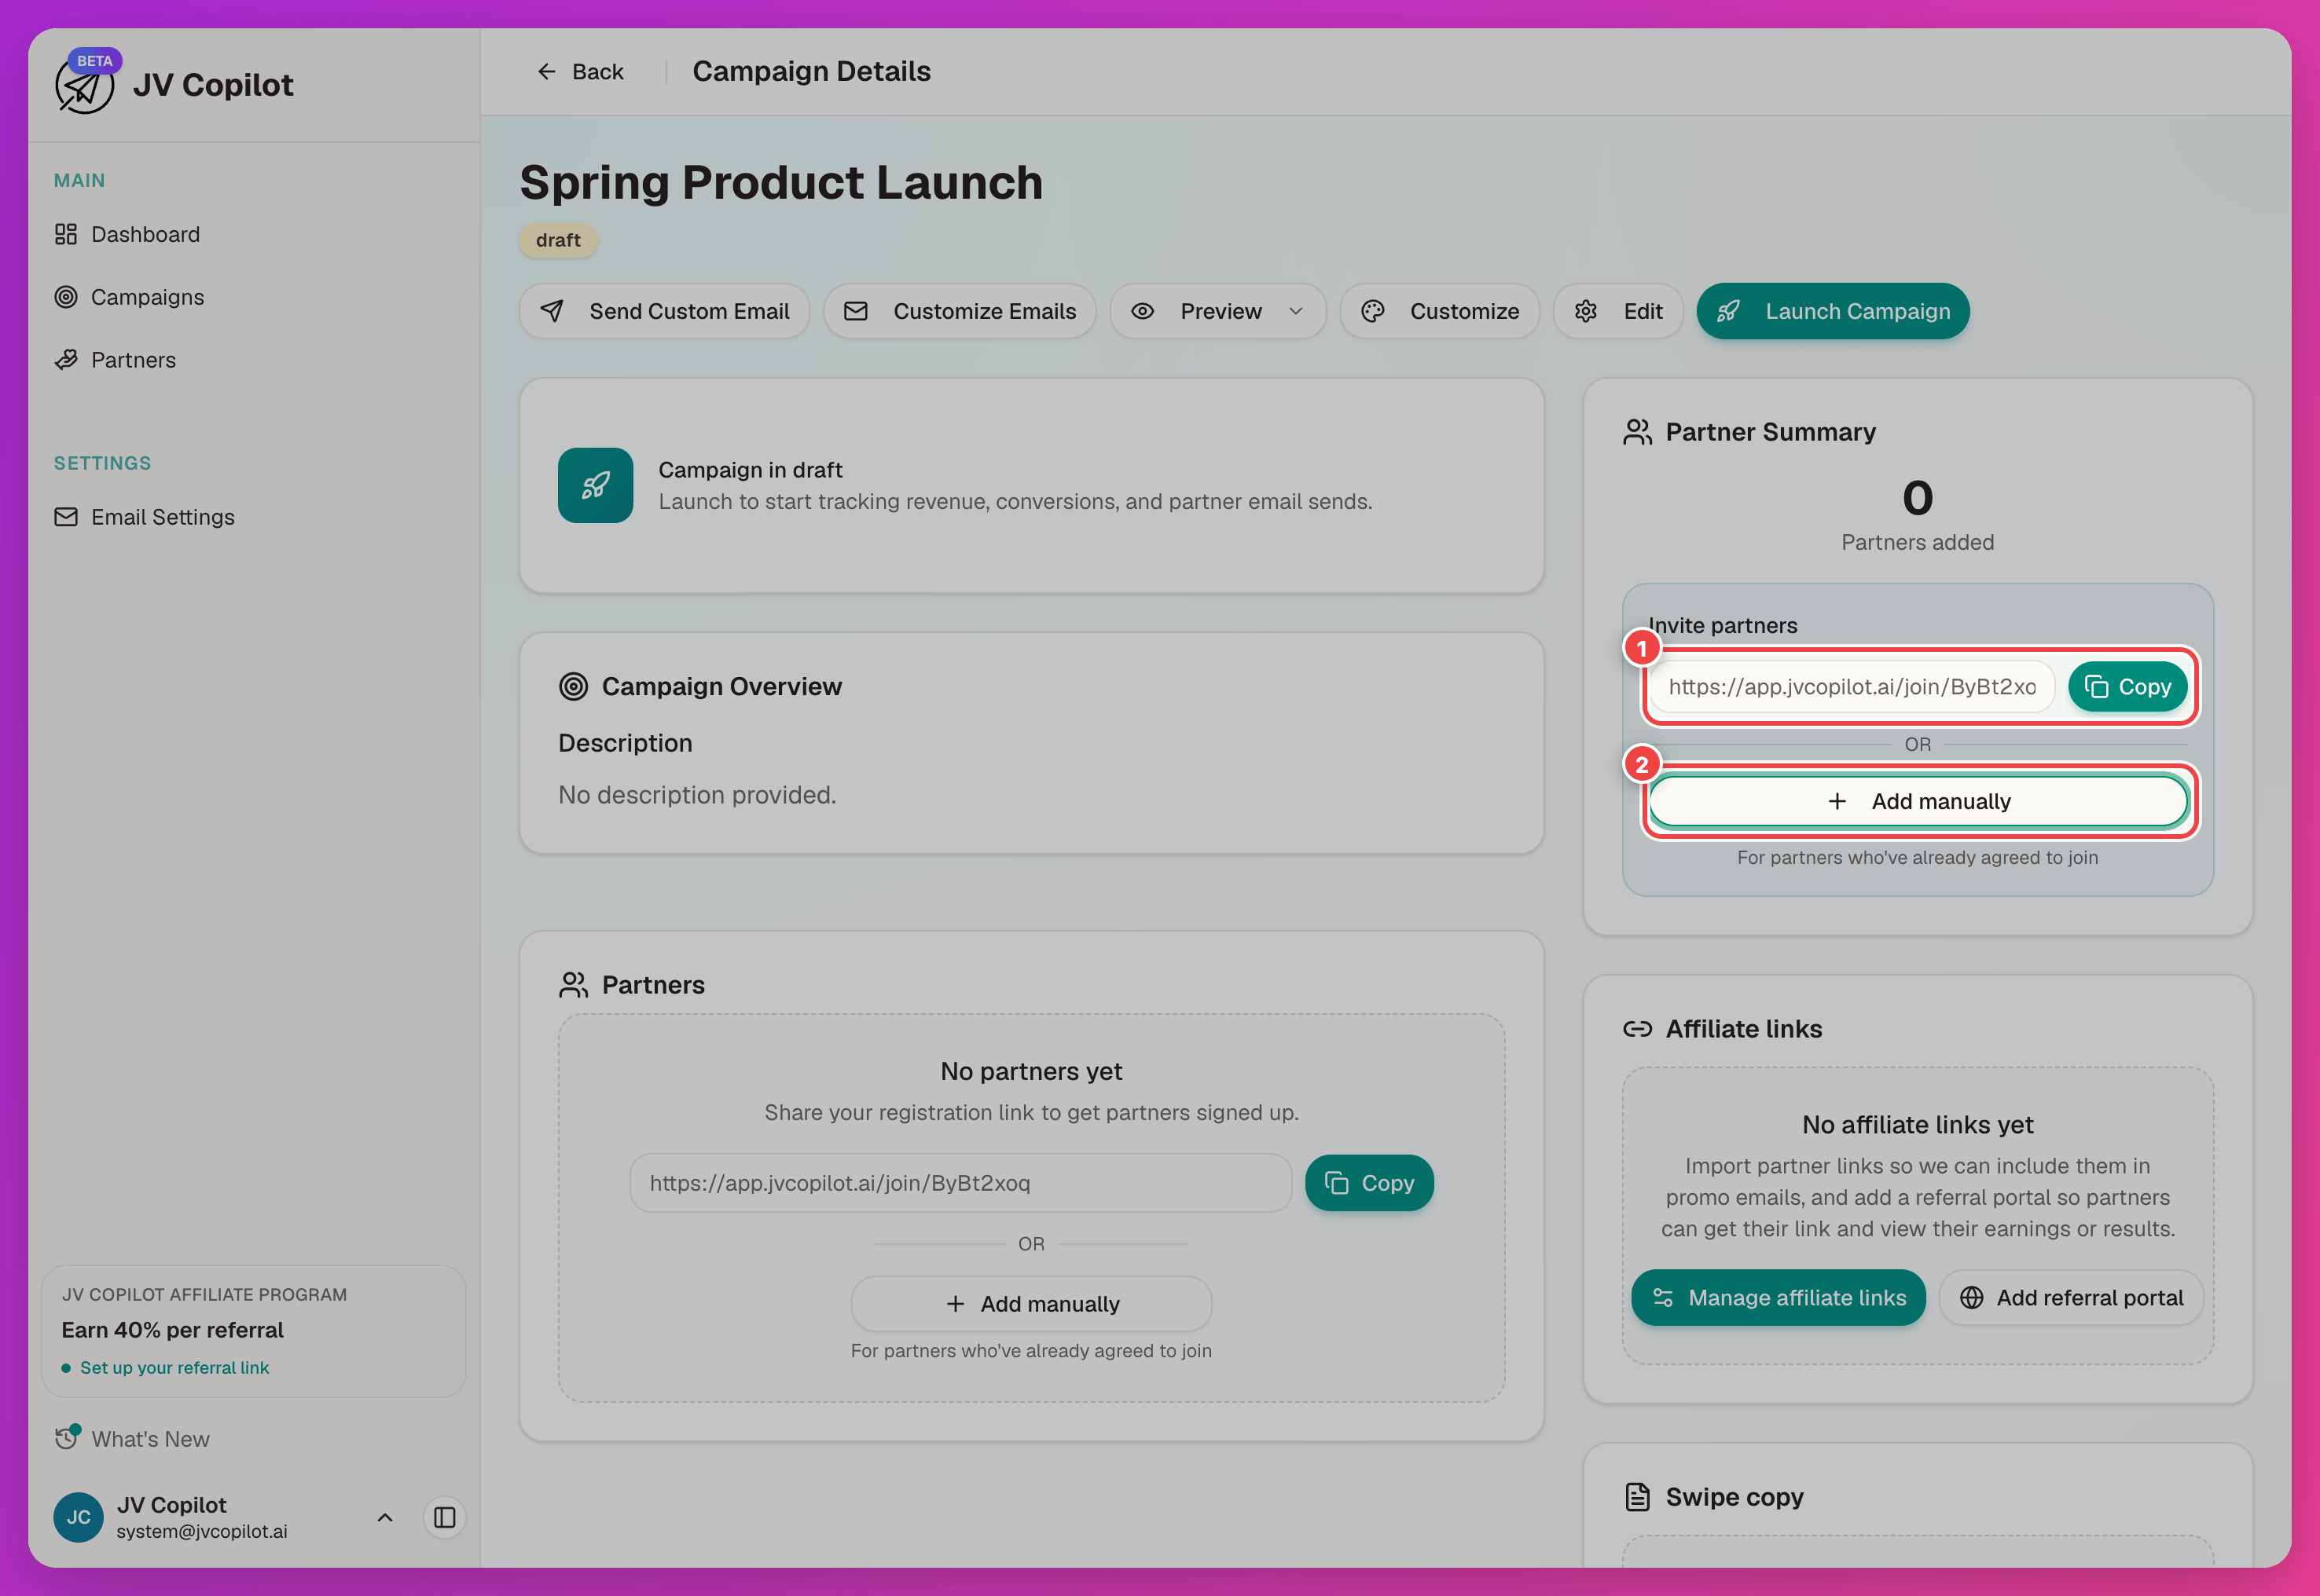
Task: Click the Partners handshake icon
Action: coord(66,360)
